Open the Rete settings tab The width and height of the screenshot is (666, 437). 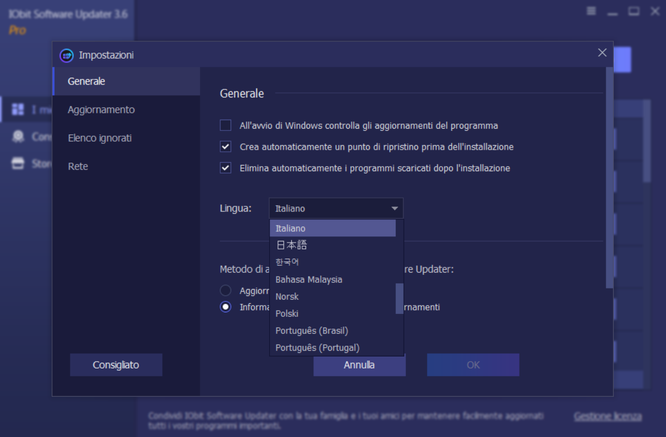(x=126, y=166)
